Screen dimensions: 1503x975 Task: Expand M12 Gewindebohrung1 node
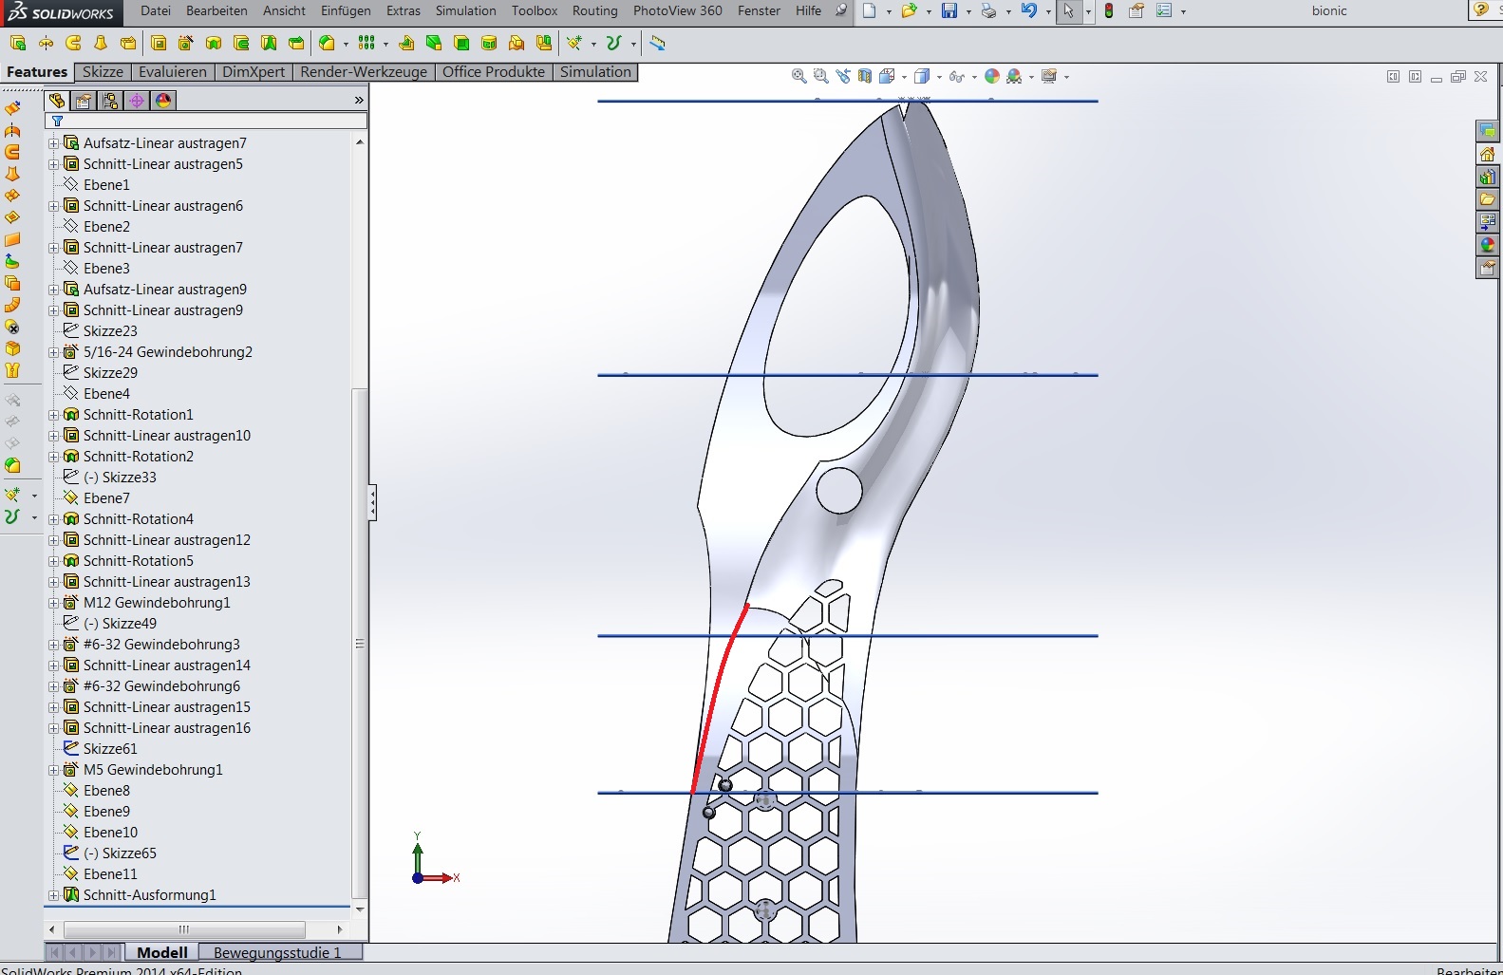(53, 603)
